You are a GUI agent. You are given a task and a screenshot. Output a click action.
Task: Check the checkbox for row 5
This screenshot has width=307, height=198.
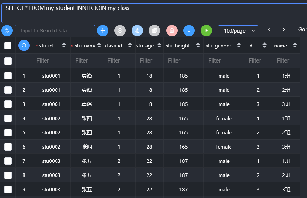tap(8, 132)
